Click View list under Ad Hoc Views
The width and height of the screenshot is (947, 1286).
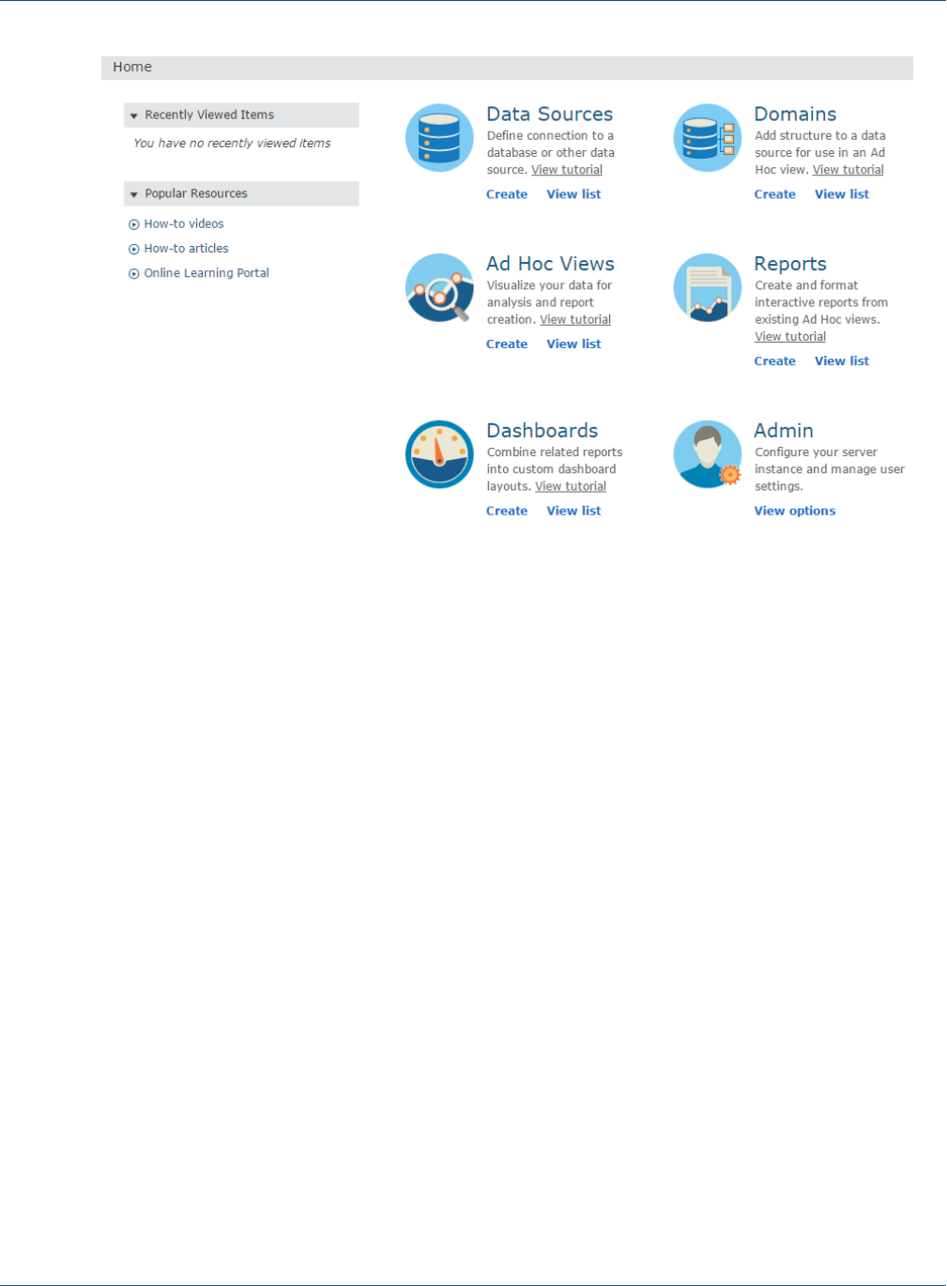pyautogui.click(x=573, y=344)
